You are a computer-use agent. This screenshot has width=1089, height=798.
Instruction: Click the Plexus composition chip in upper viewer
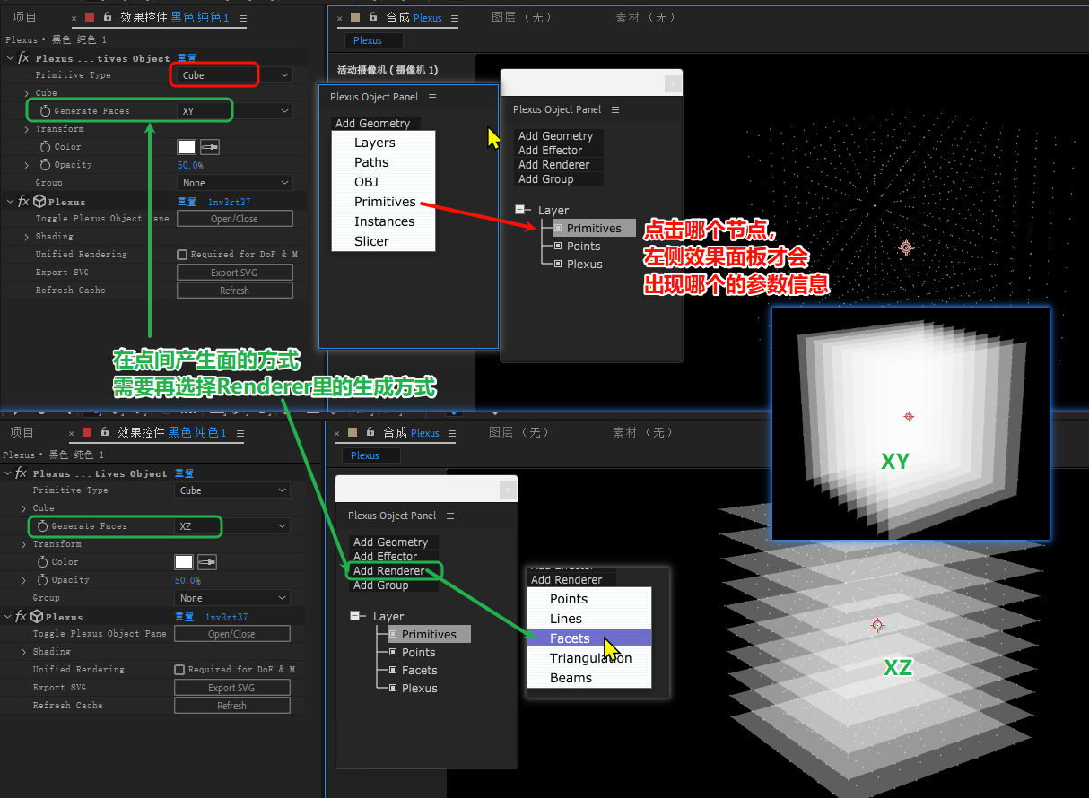click(373, 40)
